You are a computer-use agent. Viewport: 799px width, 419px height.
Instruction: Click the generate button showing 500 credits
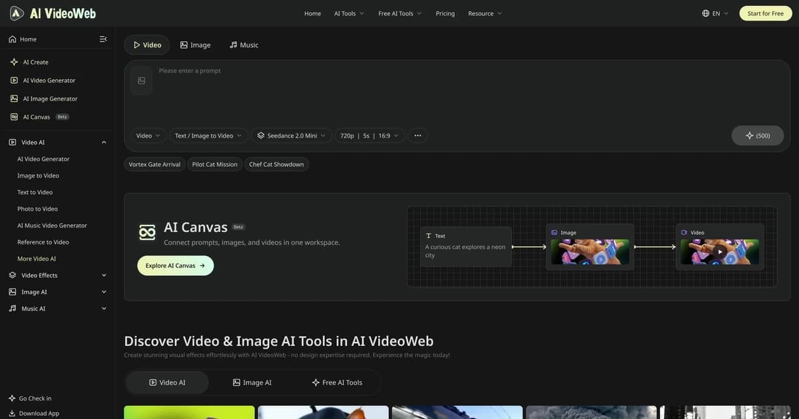[757, 136]
